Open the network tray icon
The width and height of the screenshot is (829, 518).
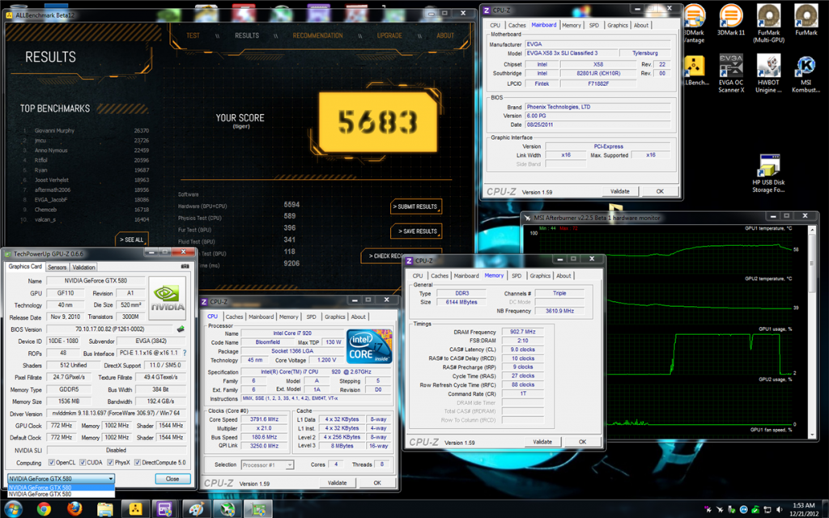[x=767, y=510]
